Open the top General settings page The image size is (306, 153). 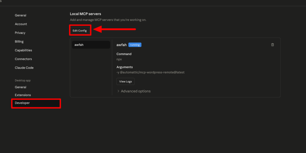coord(21,16)
